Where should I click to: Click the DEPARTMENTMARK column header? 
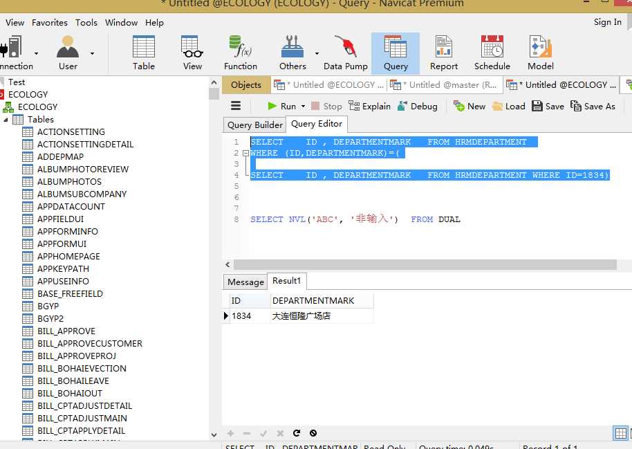322,300
